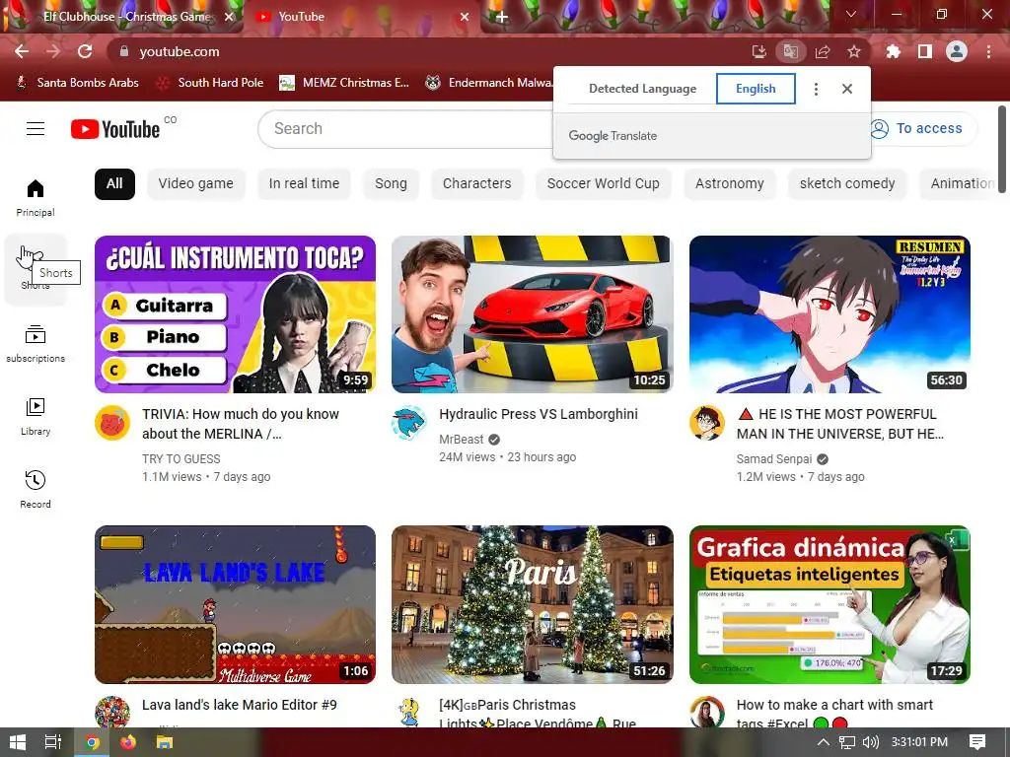Close the Google Translate popup
Image resolution: width=1010 pixels, height=757 pixels.
click(847, 89)
